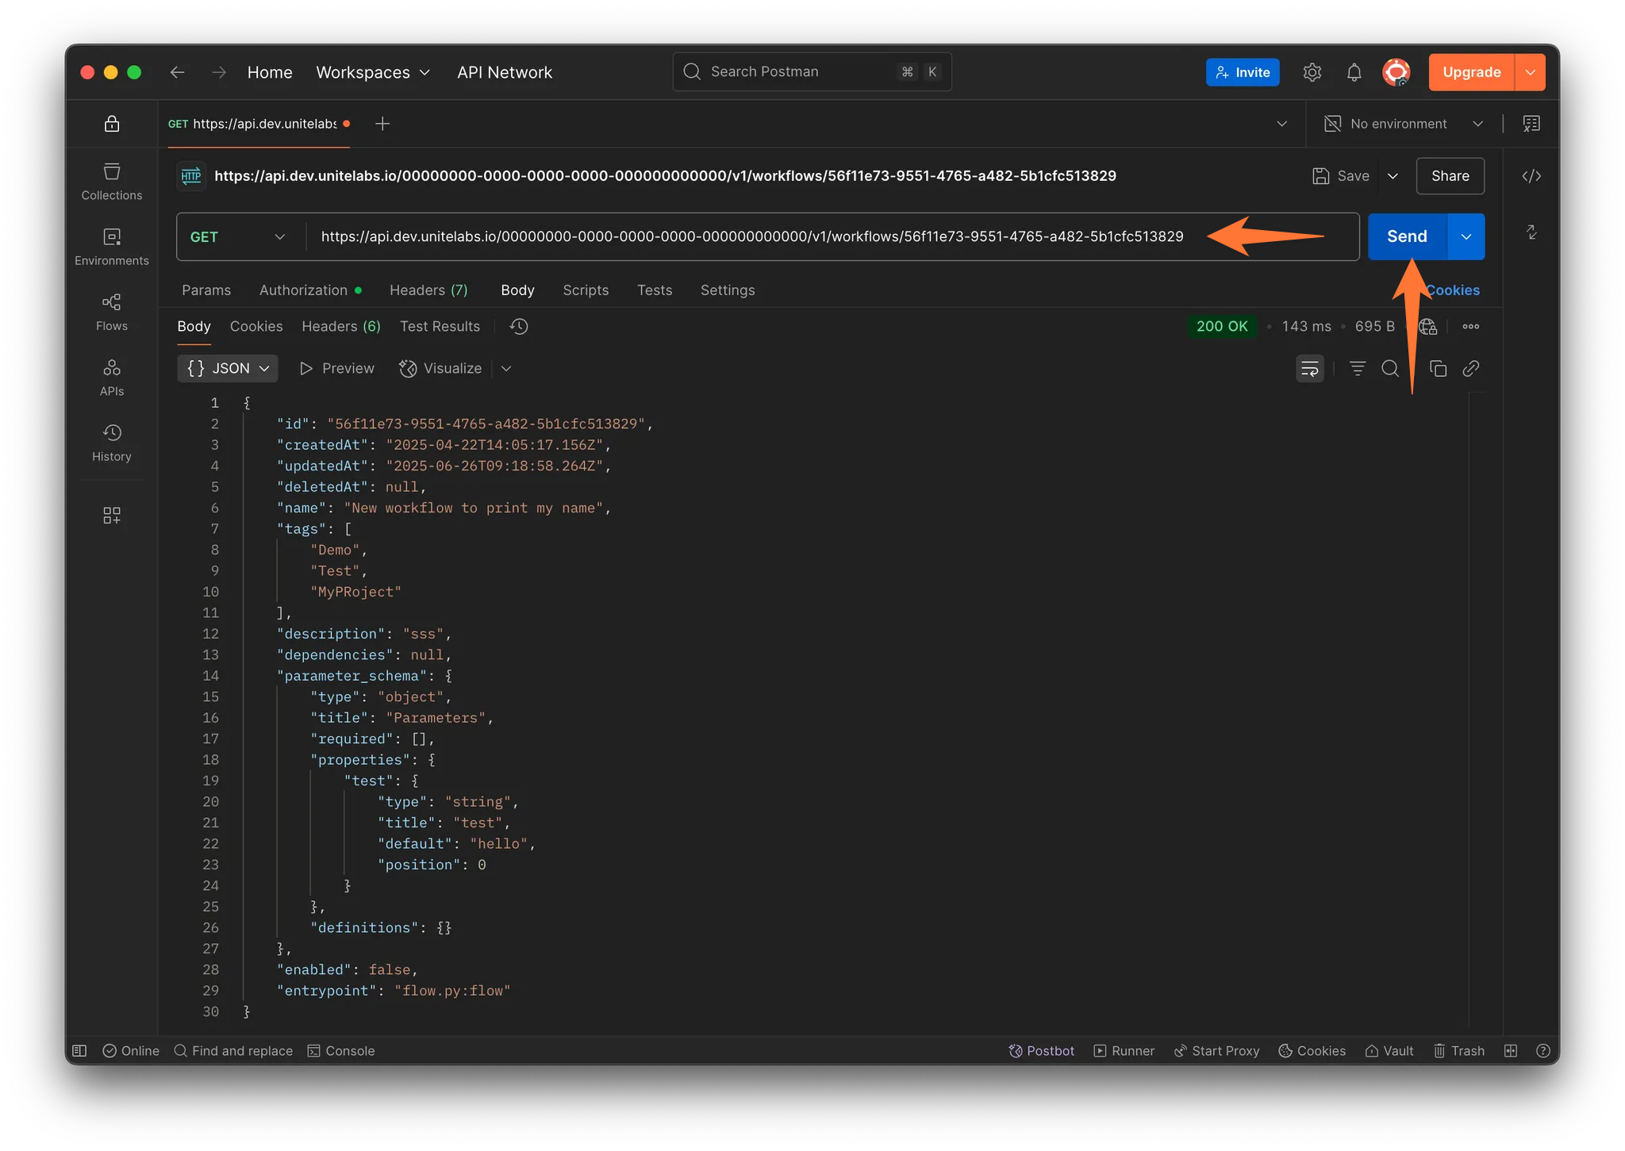Switch to the Authorization tab
The width and height of the screenshot is (1625, 1151).
click(310, 290)
